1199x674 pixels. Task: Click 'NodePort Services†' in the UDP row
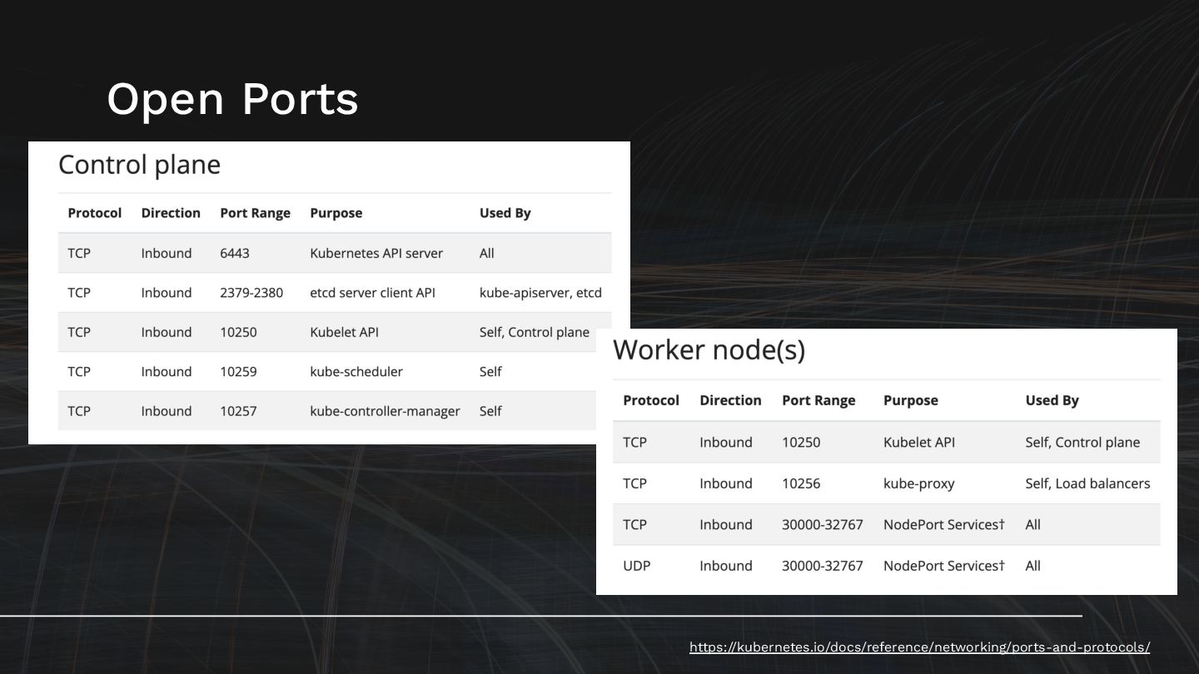(944, 566)
